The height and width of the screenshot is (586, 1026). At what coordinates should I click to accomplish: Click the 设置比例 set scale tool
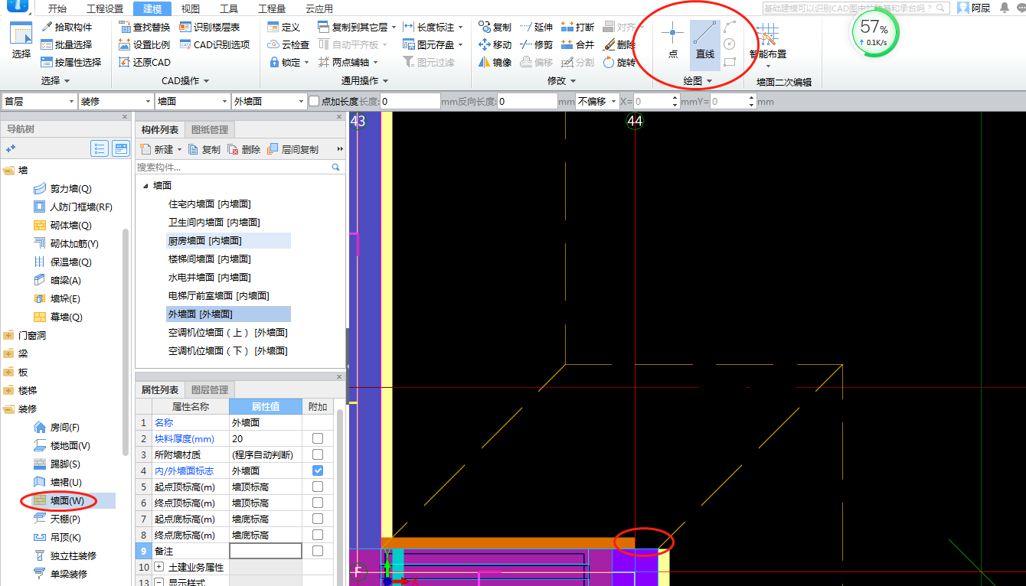coord(145,44)
